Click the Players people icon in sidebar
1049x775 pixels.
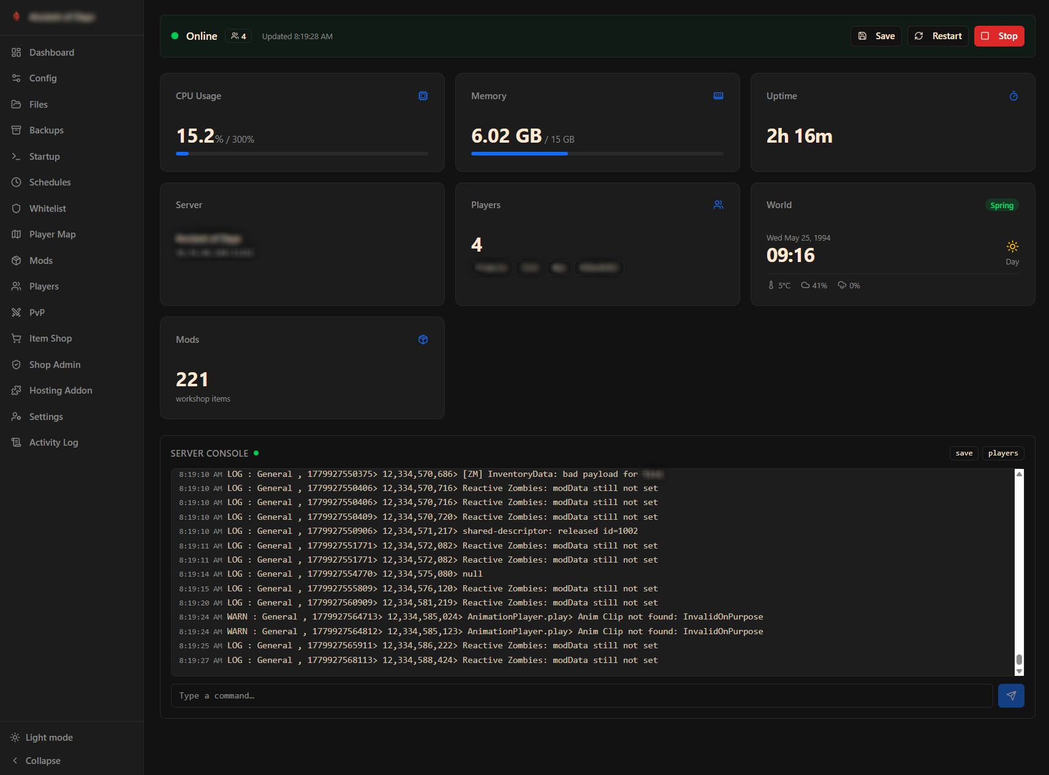tap(17, 286)
